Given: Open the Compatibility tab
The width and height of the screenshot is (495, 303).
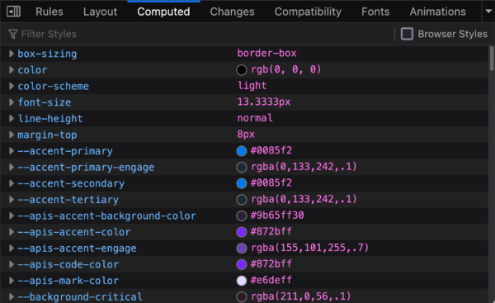Looking at the screenshot, I should 308,12.
